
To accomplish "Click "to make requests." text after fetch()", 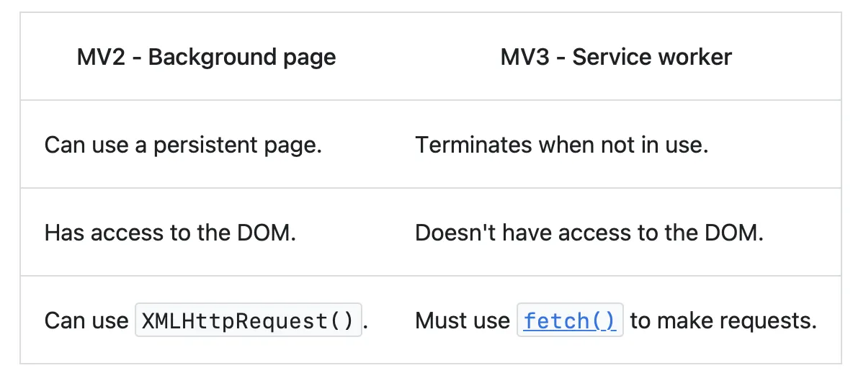I will [x=723, y=320].
